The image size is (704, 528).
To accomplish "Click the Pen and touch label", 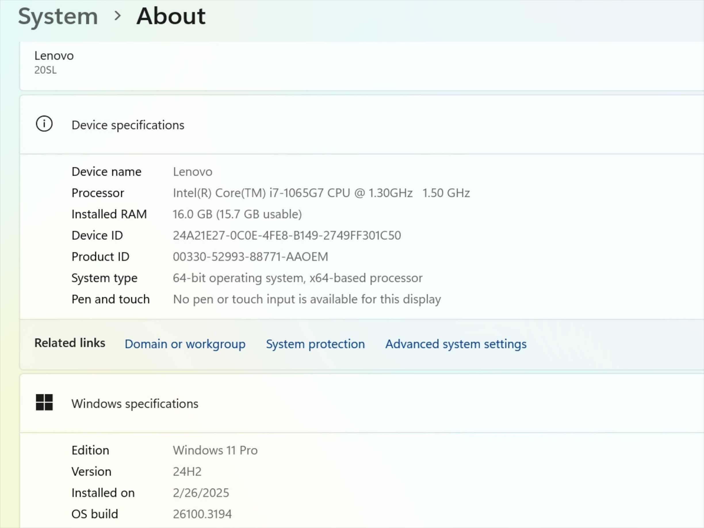I will point(110,299).
